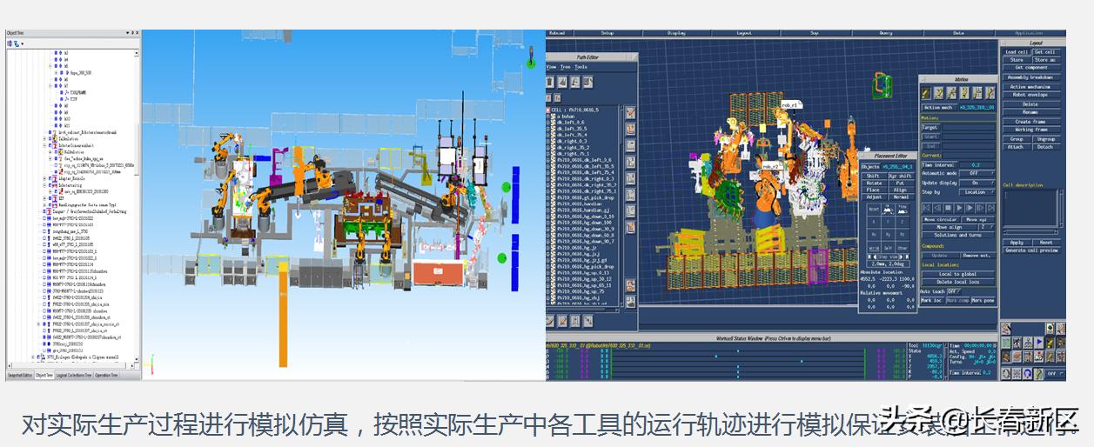Click the Place button in Placement Editor

tap(876, 190)
